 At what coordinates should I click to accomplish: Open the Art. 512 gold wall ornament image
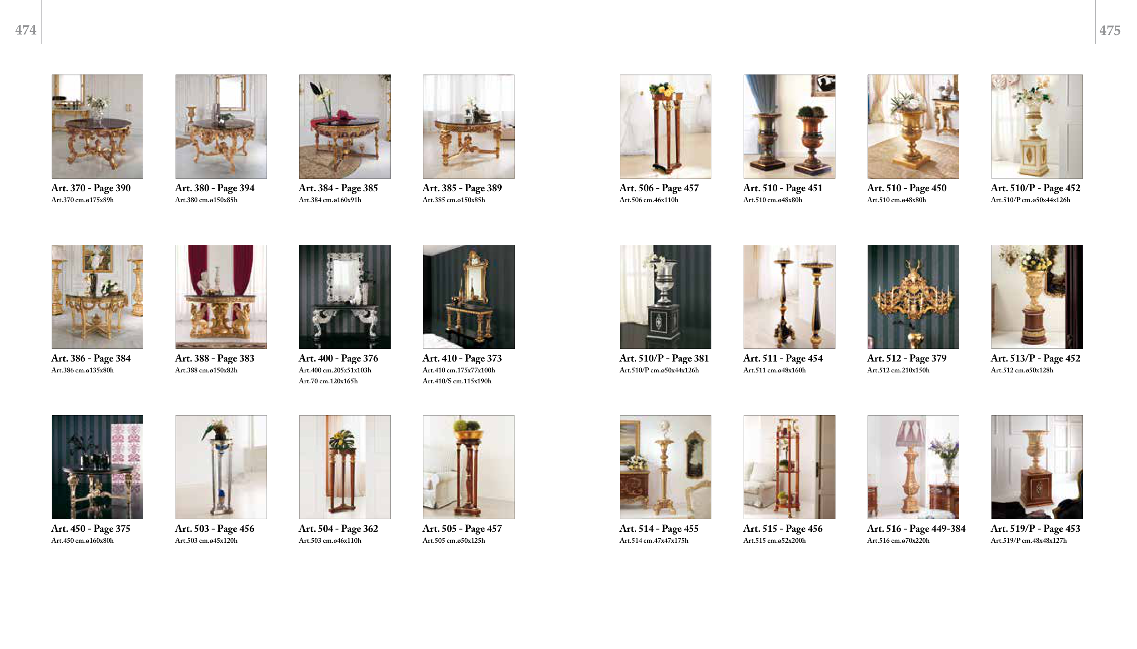(913, 297)
